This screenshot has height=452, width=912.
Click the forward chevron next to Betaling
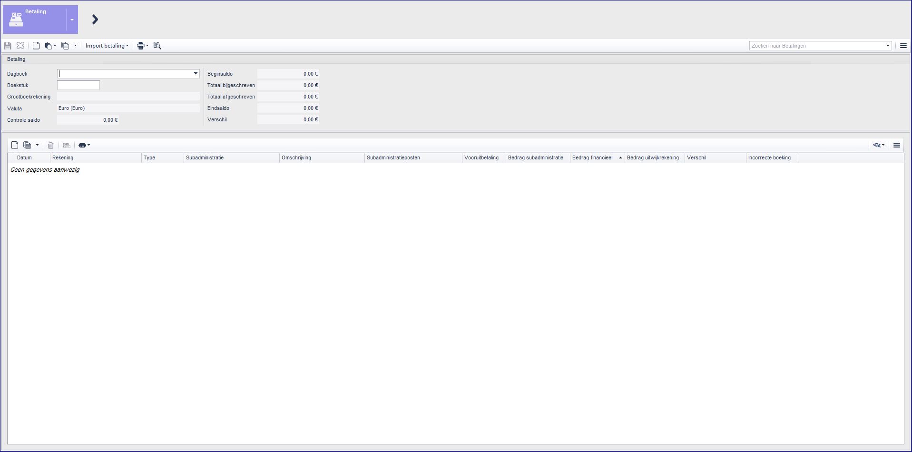(95, 20)
